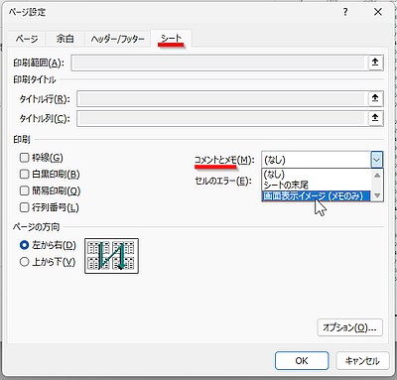The width and height of the screenshot is (397, 380).
Task: Choose (なし) in dropdown list
Action: 317,175
